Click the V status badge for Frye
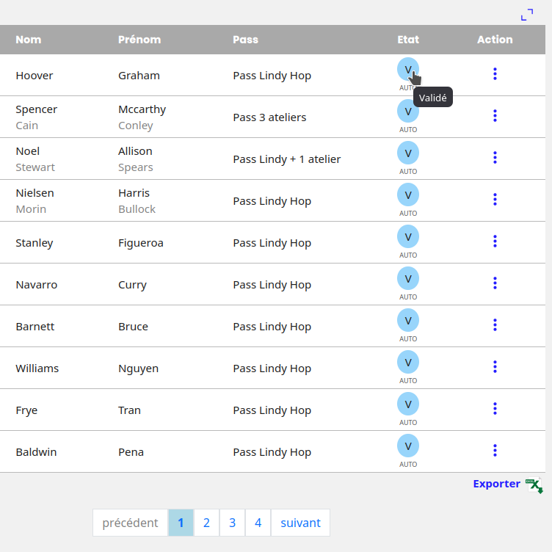The height and width of the screenshot is (552, 552). [408, 404]
